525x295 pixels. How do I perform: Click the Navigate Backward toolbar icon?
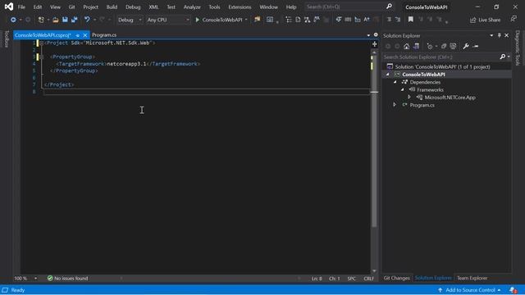pos(13,20)
